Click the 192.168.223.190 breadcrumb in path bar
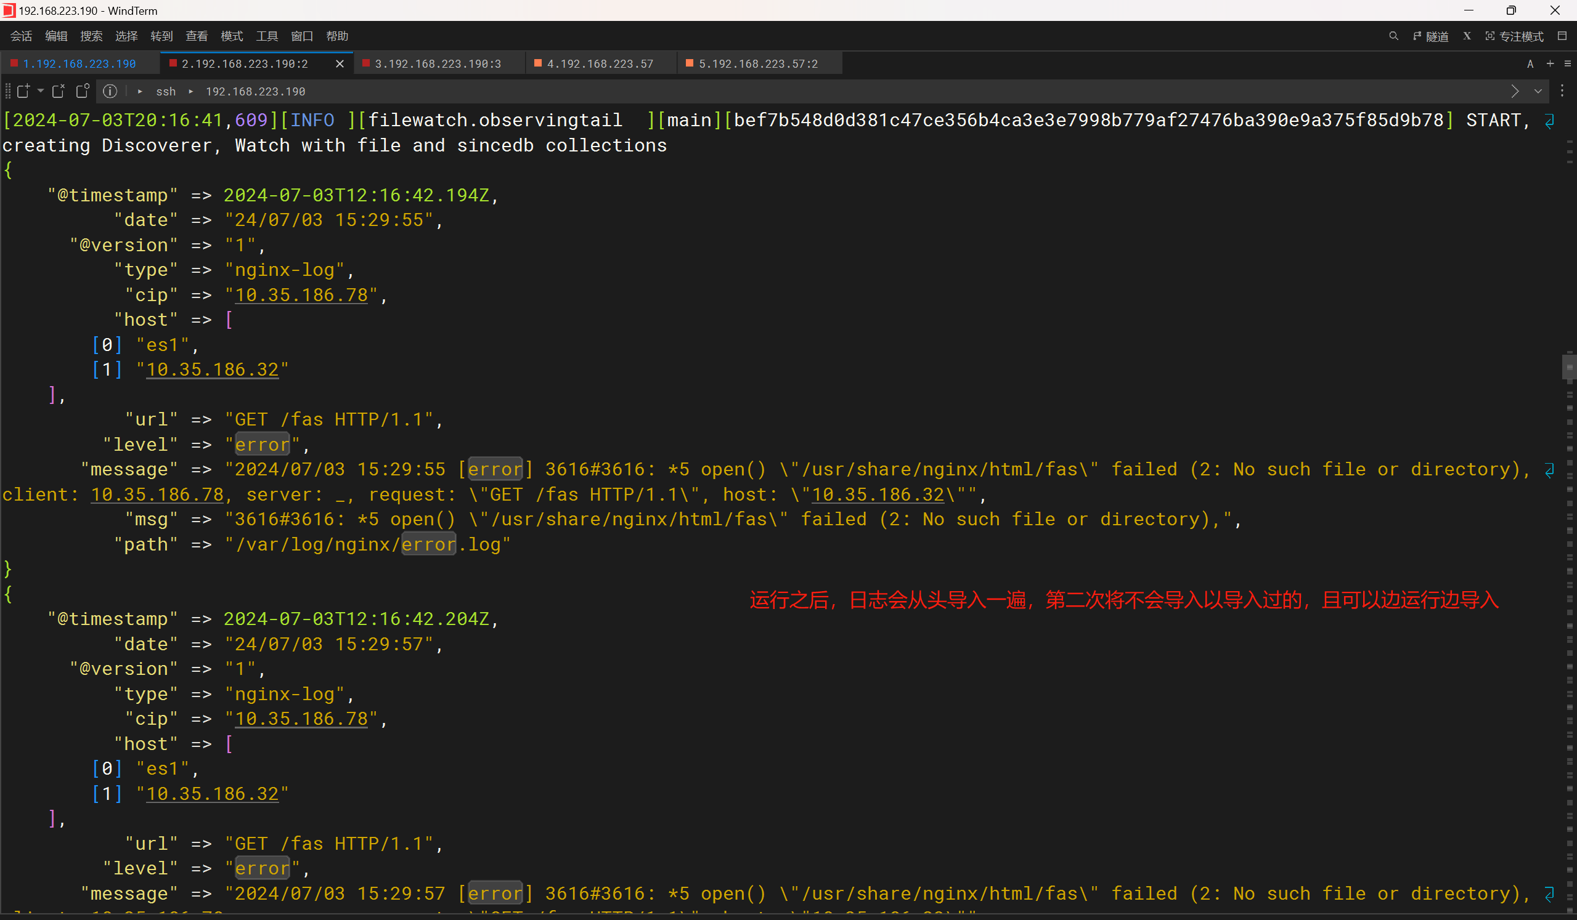The image size is (1577, 920). click(x=255, y=91)
